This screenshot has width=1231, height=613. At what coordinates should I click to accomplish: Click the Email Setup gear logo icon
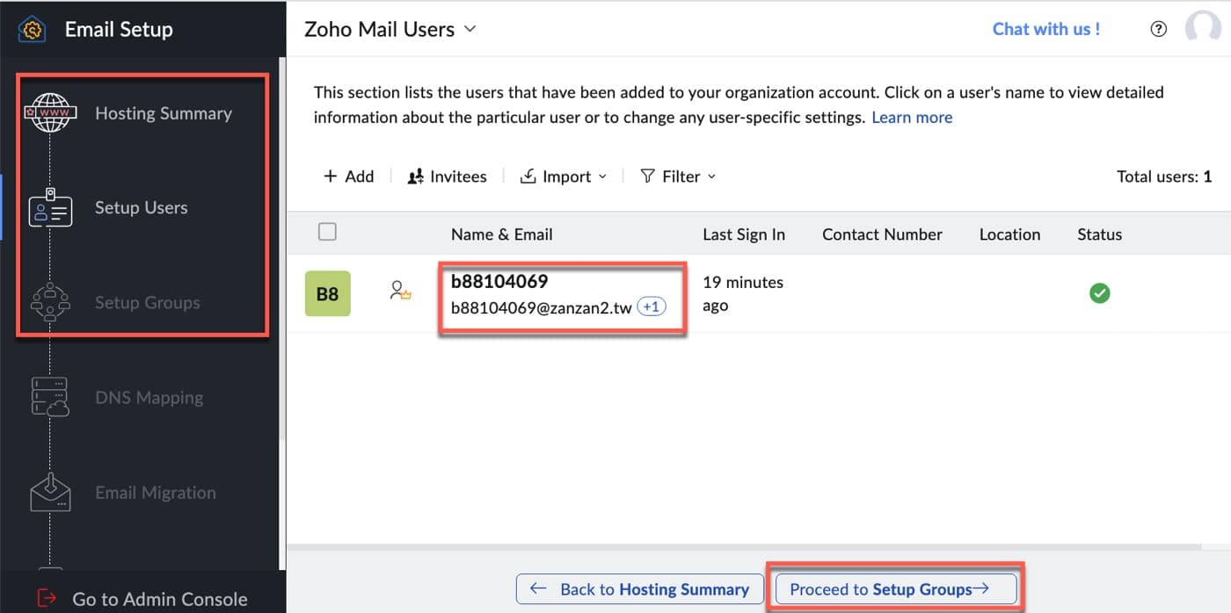33,29
